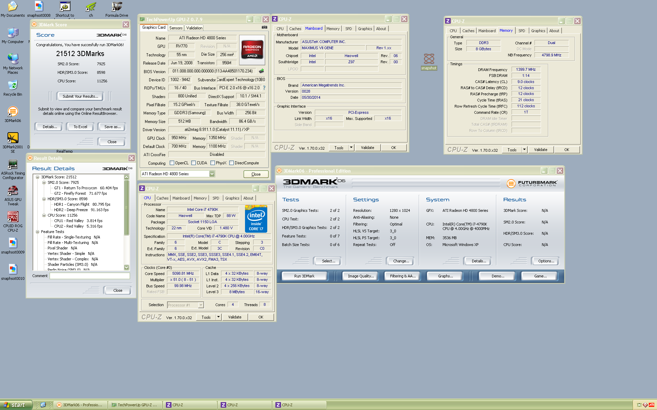
Task: Click Submit Your Results button
Action: point(80,96)
